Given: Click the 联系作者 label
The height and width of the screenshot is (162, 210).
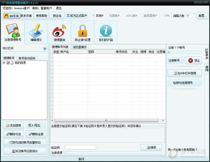Looking at the screenshot, I should point(26,16).
